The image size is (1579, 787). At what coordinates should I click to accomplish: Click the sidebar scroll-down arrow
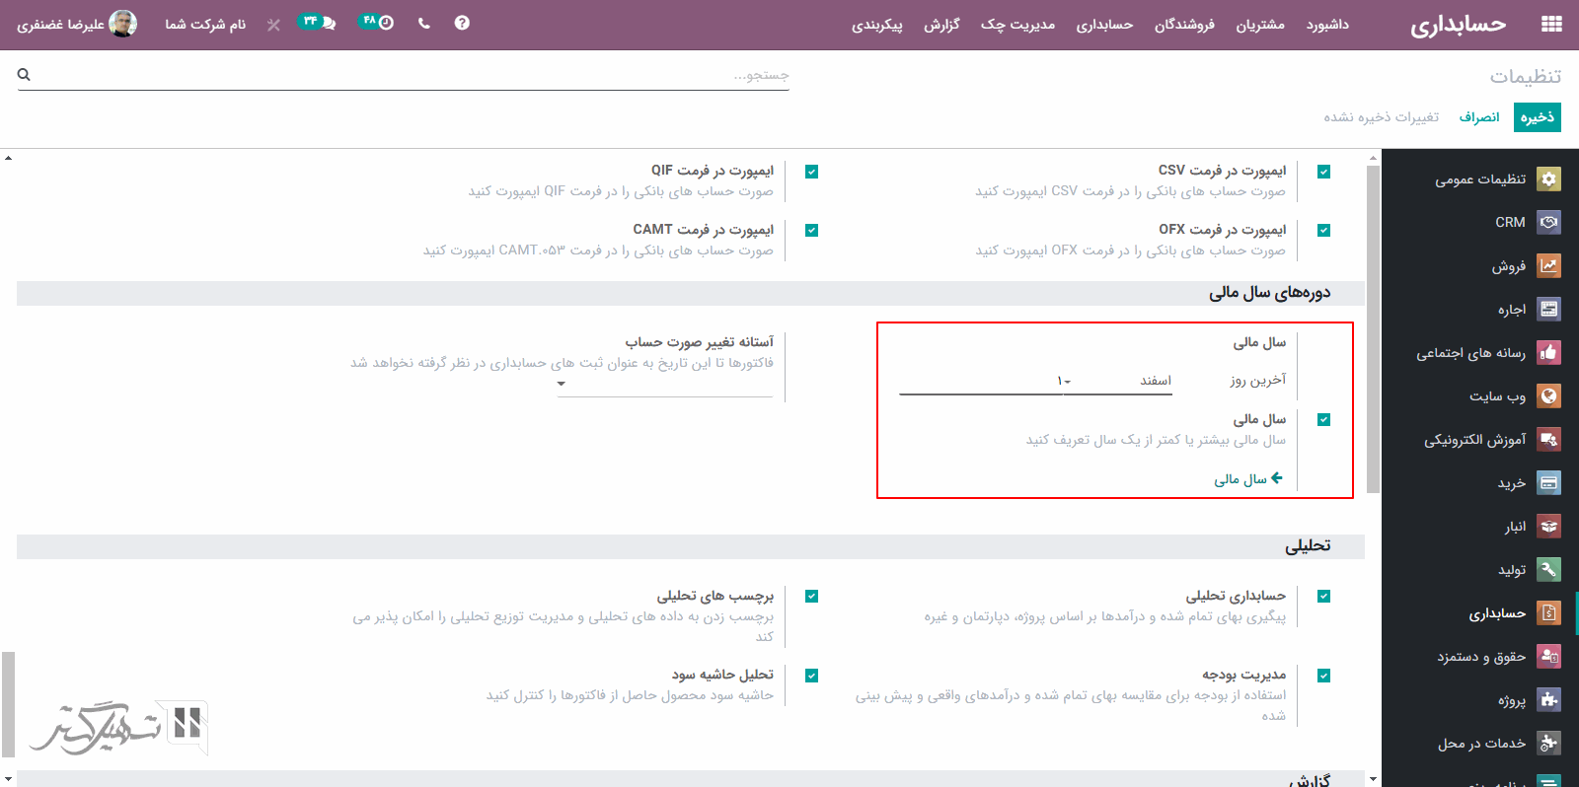pos(1373,778)
